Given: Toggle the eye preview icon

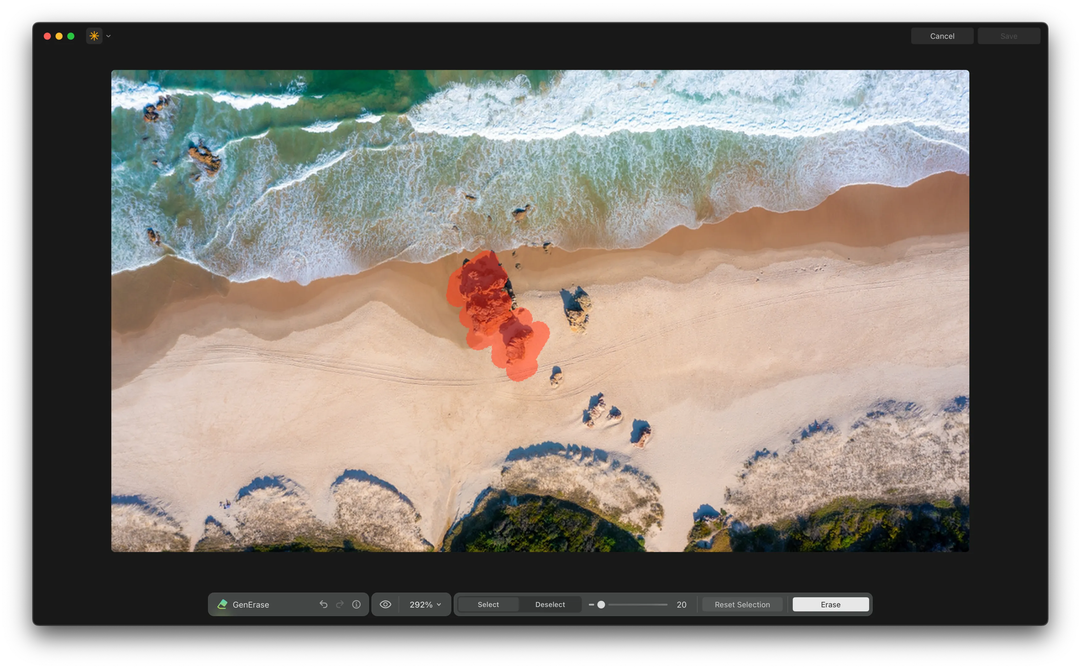Looking at the screenshot, I should pos(385,604).
